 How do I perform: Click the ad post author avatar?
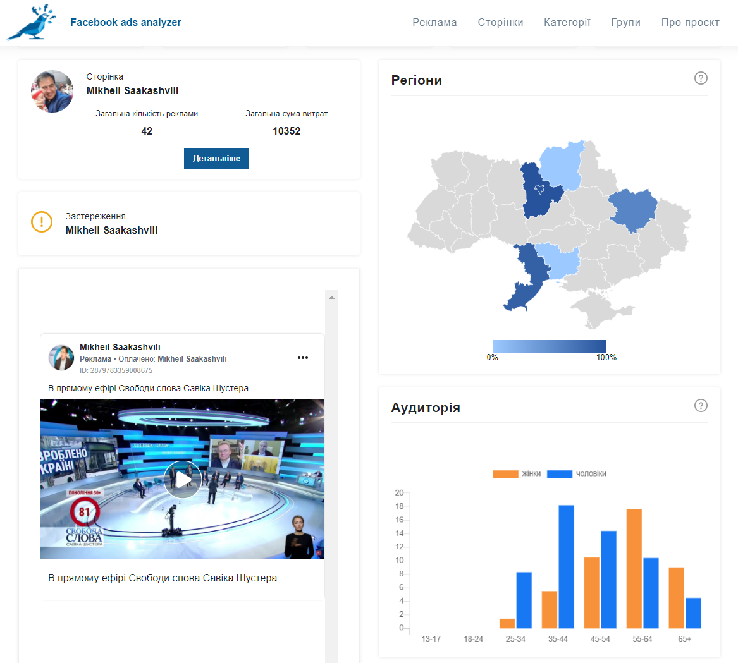tap(61, 358)
